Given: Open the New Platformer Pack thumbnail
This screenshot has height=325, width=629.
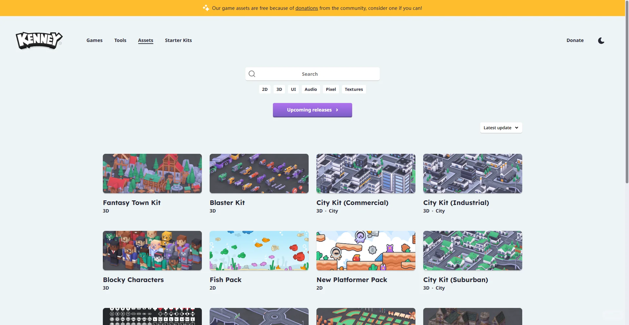Looking at the screenshot, I should point(366,251).
